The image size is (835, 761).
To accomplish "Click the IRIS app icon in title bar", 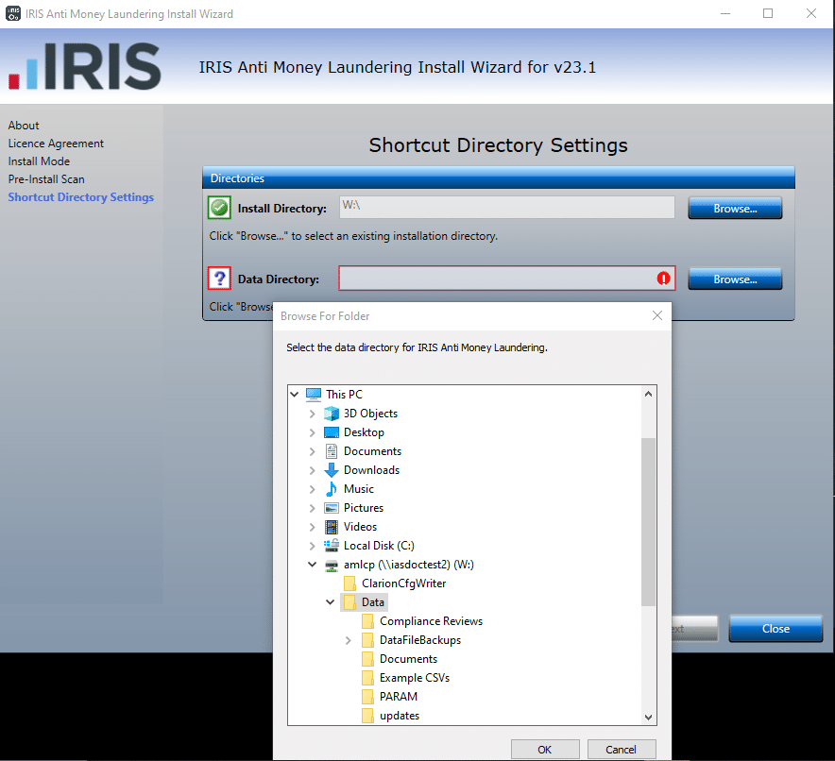I will (x=13, y=13).
